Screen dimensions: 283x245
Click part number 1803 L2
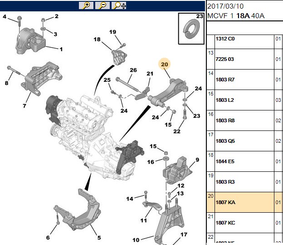224,100
